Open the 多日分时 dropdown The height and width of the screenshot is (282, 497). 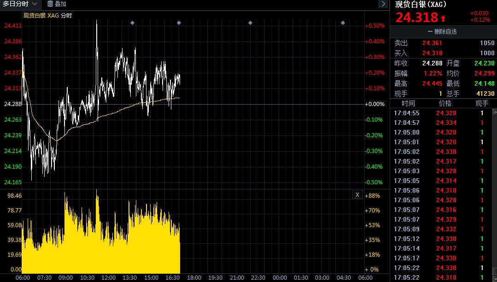coord(20,4)
